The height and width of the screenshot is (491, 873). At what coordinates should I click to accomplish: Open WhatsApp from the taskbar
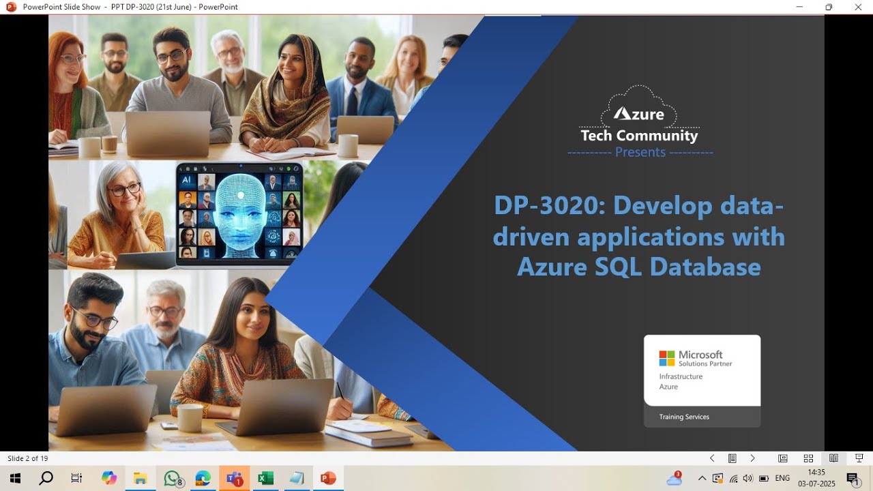coord(173,478)
